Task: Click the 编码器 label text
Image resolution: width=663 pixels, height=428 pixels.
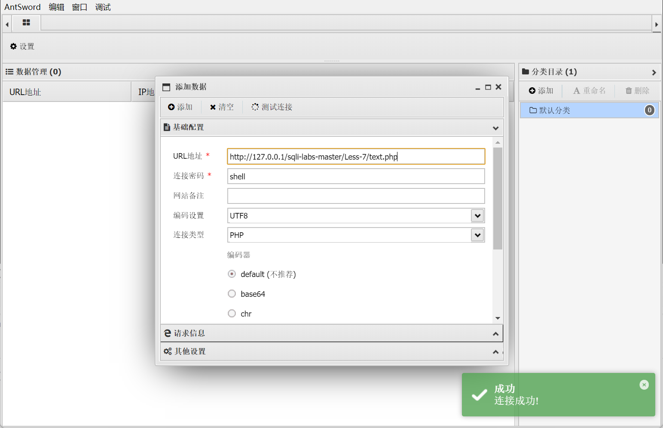Action: point(238,255)
